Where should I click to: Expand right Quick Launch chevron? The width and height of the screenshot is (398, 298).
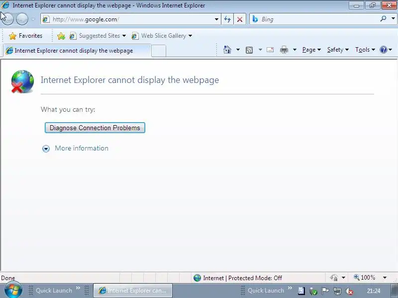click(290, 288)
